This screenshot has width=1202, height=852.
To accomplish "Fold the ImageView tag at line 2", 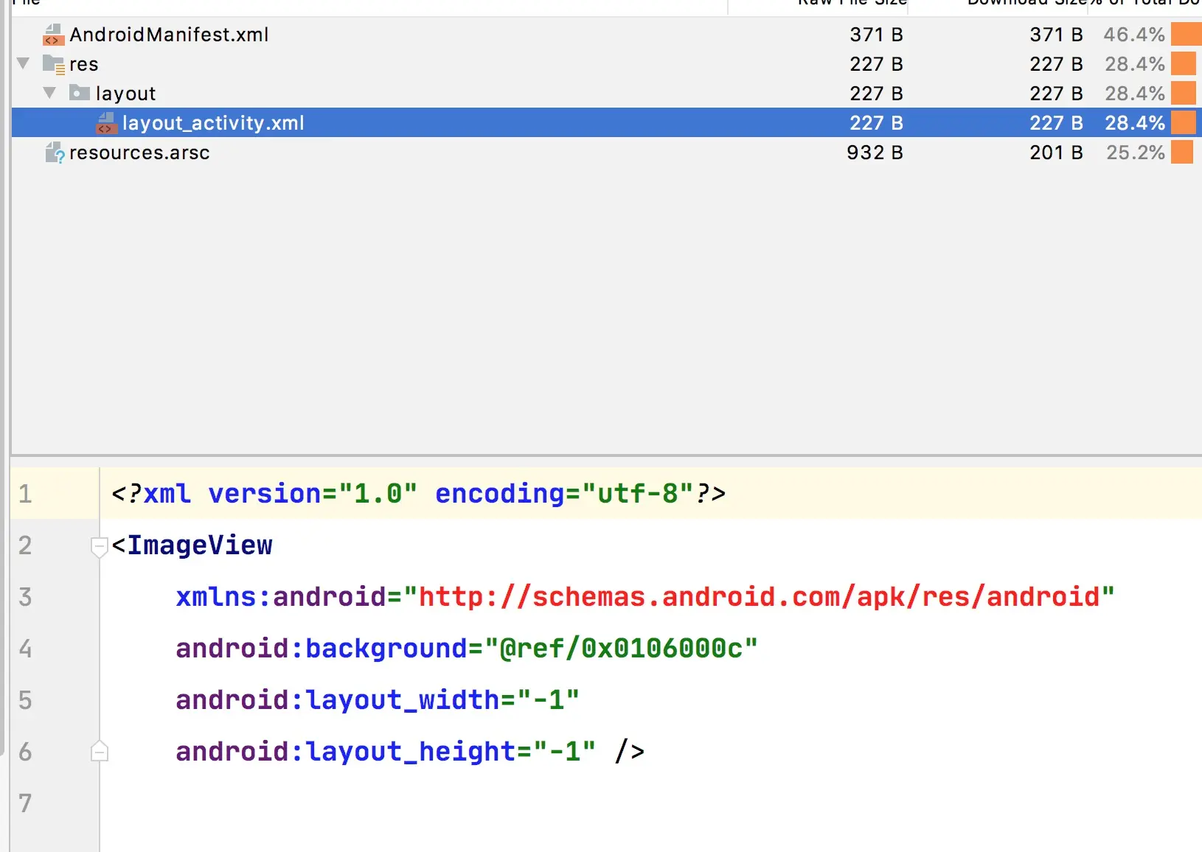I will point(100,547).
